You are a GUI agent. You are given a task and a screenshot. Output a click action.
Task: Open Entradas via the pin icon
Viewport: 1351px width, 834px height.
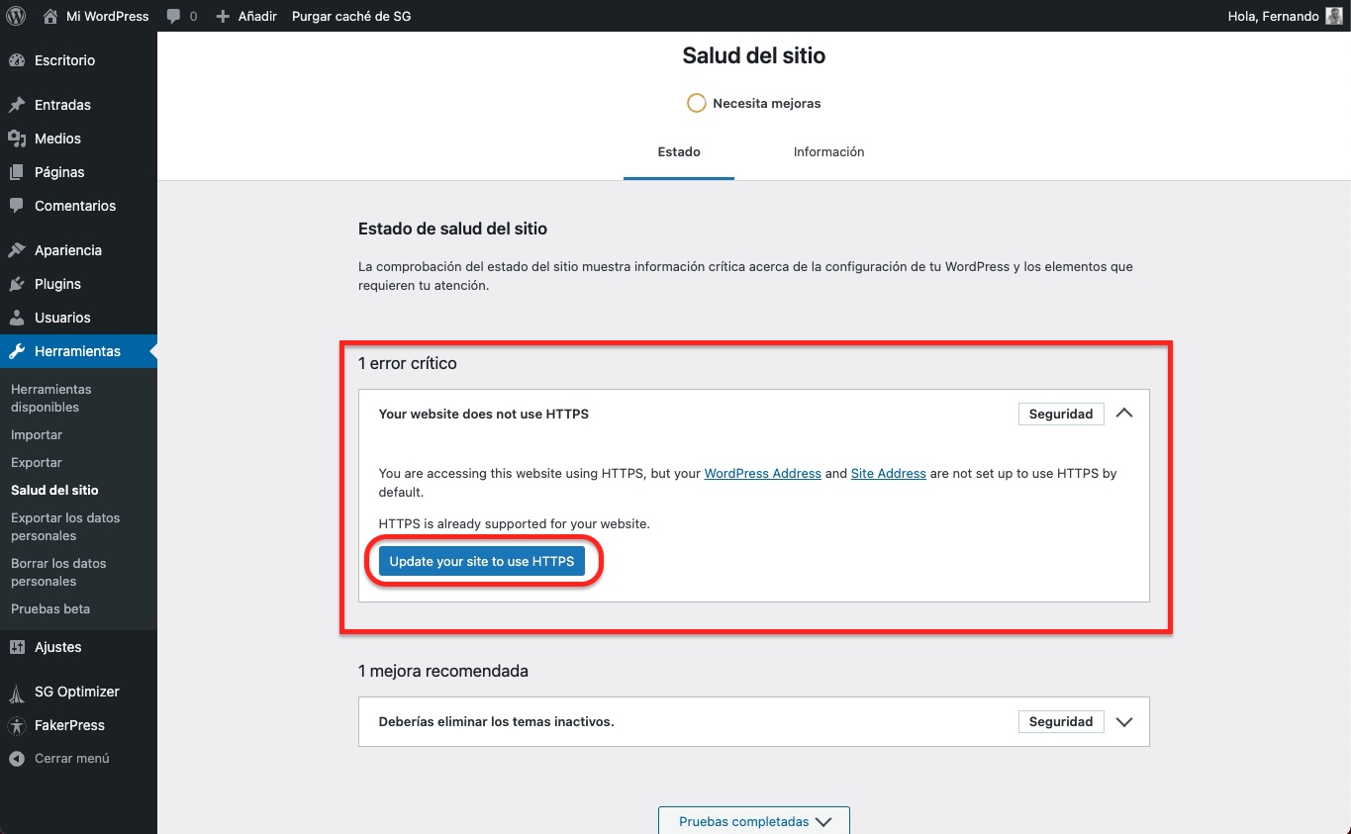pos(17,105)
